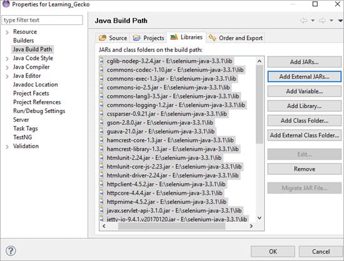Open the Order and Export tab
This screenshot has height=261, width=344.
[x=235, y=38]
